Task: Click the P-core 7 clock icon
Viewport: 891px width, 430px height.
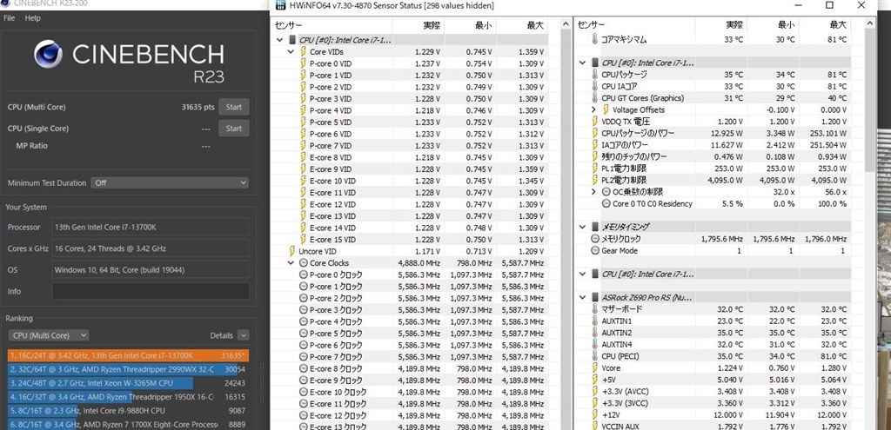Action: point(304,357)
